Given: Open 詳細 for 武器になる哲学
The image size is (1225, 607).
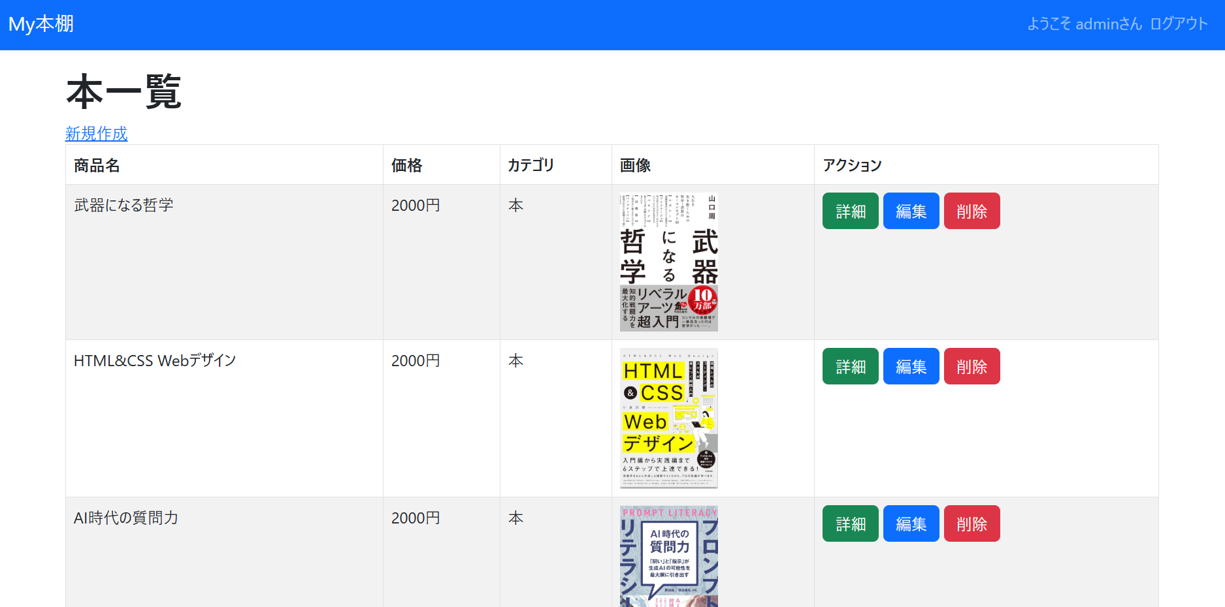Looking at the screenshot, I should (850, 211).
